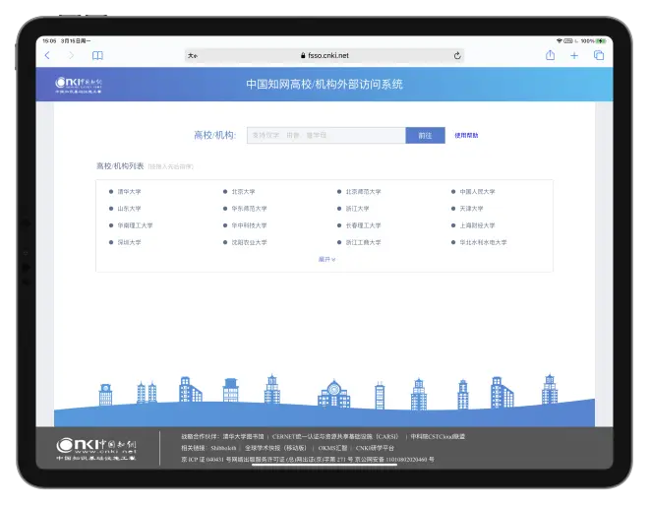Tap the 16:05 clock in the status bar
The height and width of the screenshot is (505, 649).
coord(49,41)
